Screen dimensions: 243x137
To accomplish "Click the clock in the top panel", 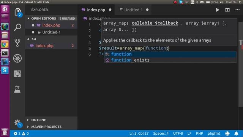I will point(231,2).
